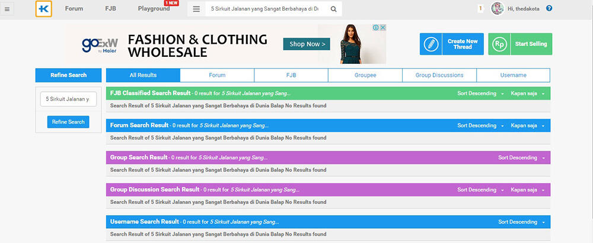Open Sort Descending in Forum Search Result

(x=480, y=126)
